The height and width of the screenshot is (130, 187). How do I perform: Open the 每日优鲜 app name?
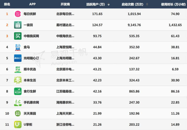point(30,14)
